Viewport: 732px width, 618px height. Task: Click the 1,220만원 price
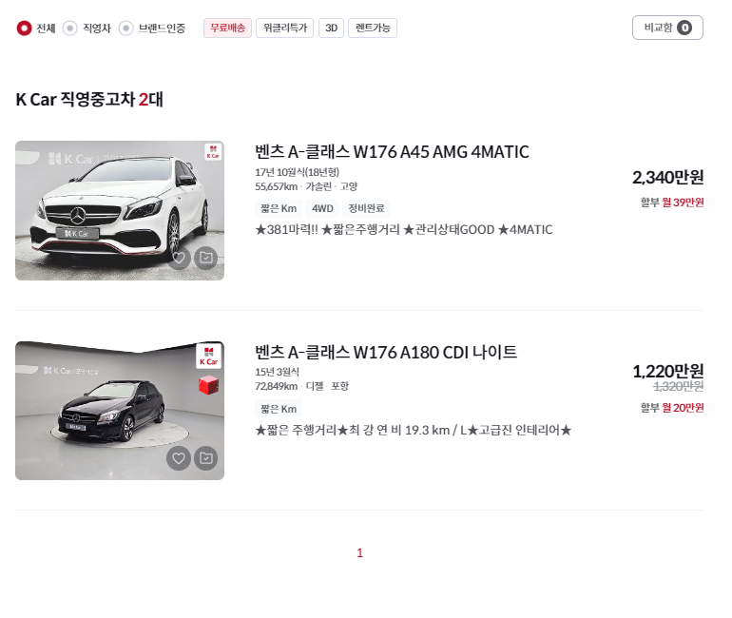point(667,372)
